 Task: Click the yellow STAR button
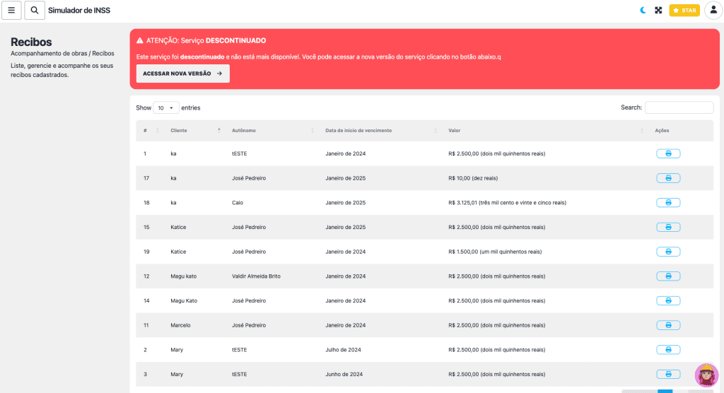(x=684, y=11)
